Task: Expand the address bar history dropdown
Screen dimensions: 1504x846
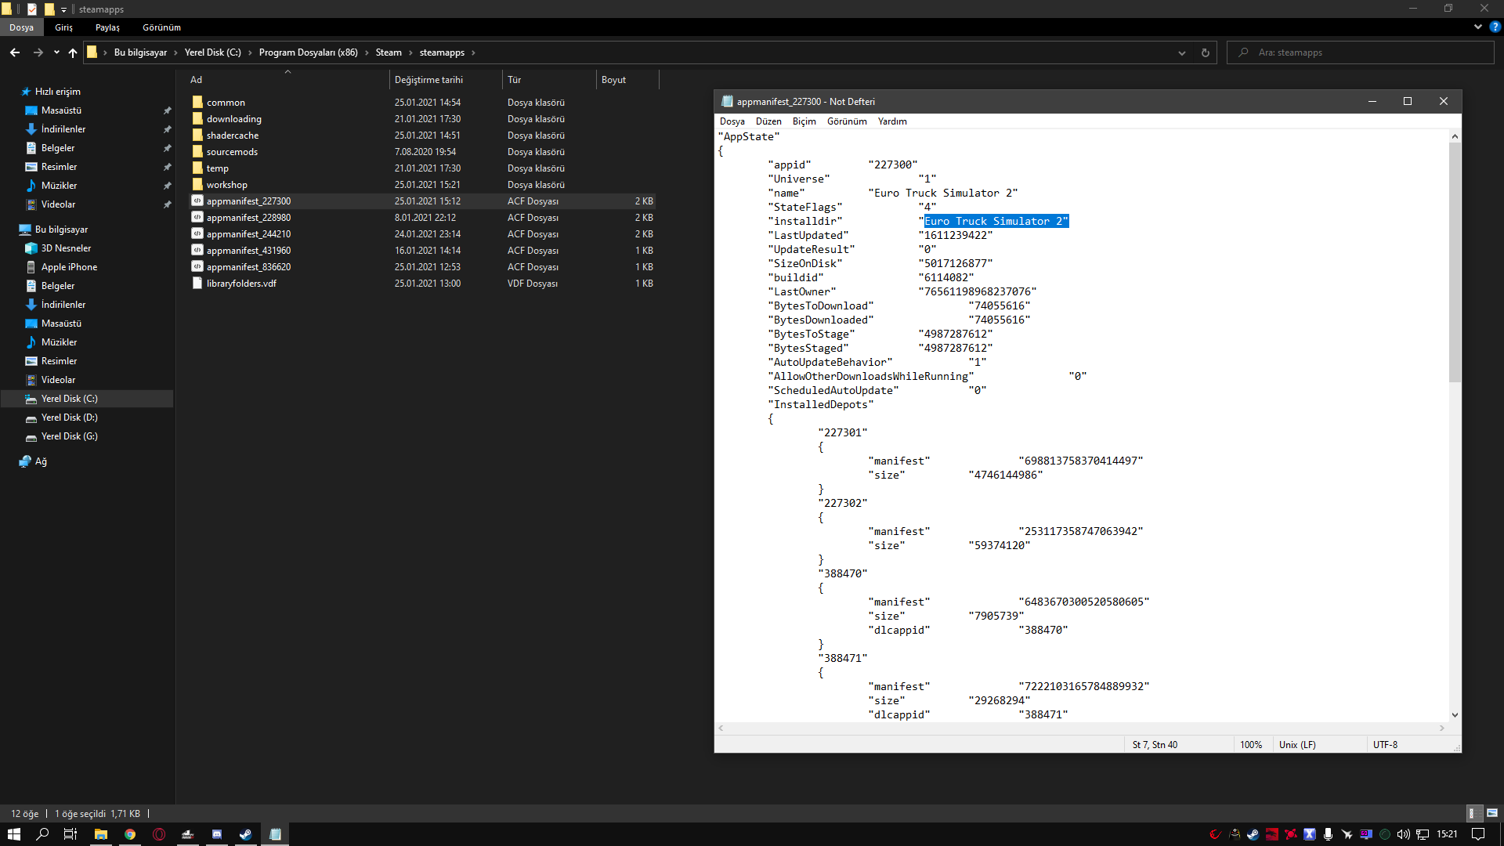Action: pyautogui.click(x=1181, y=52)
